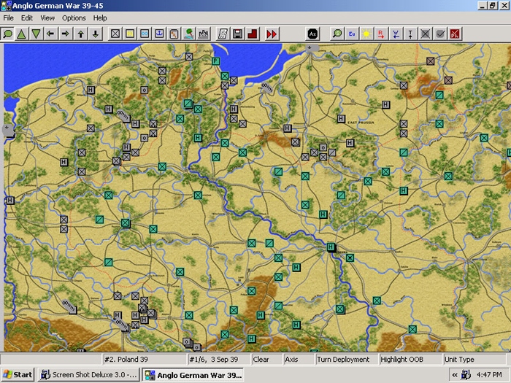Select the black-highlighted H unit on map

coord(331,247)
